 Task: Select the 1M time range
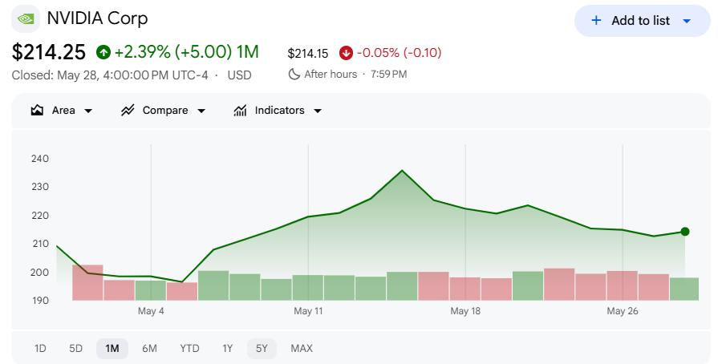click(x=112, y=349)
